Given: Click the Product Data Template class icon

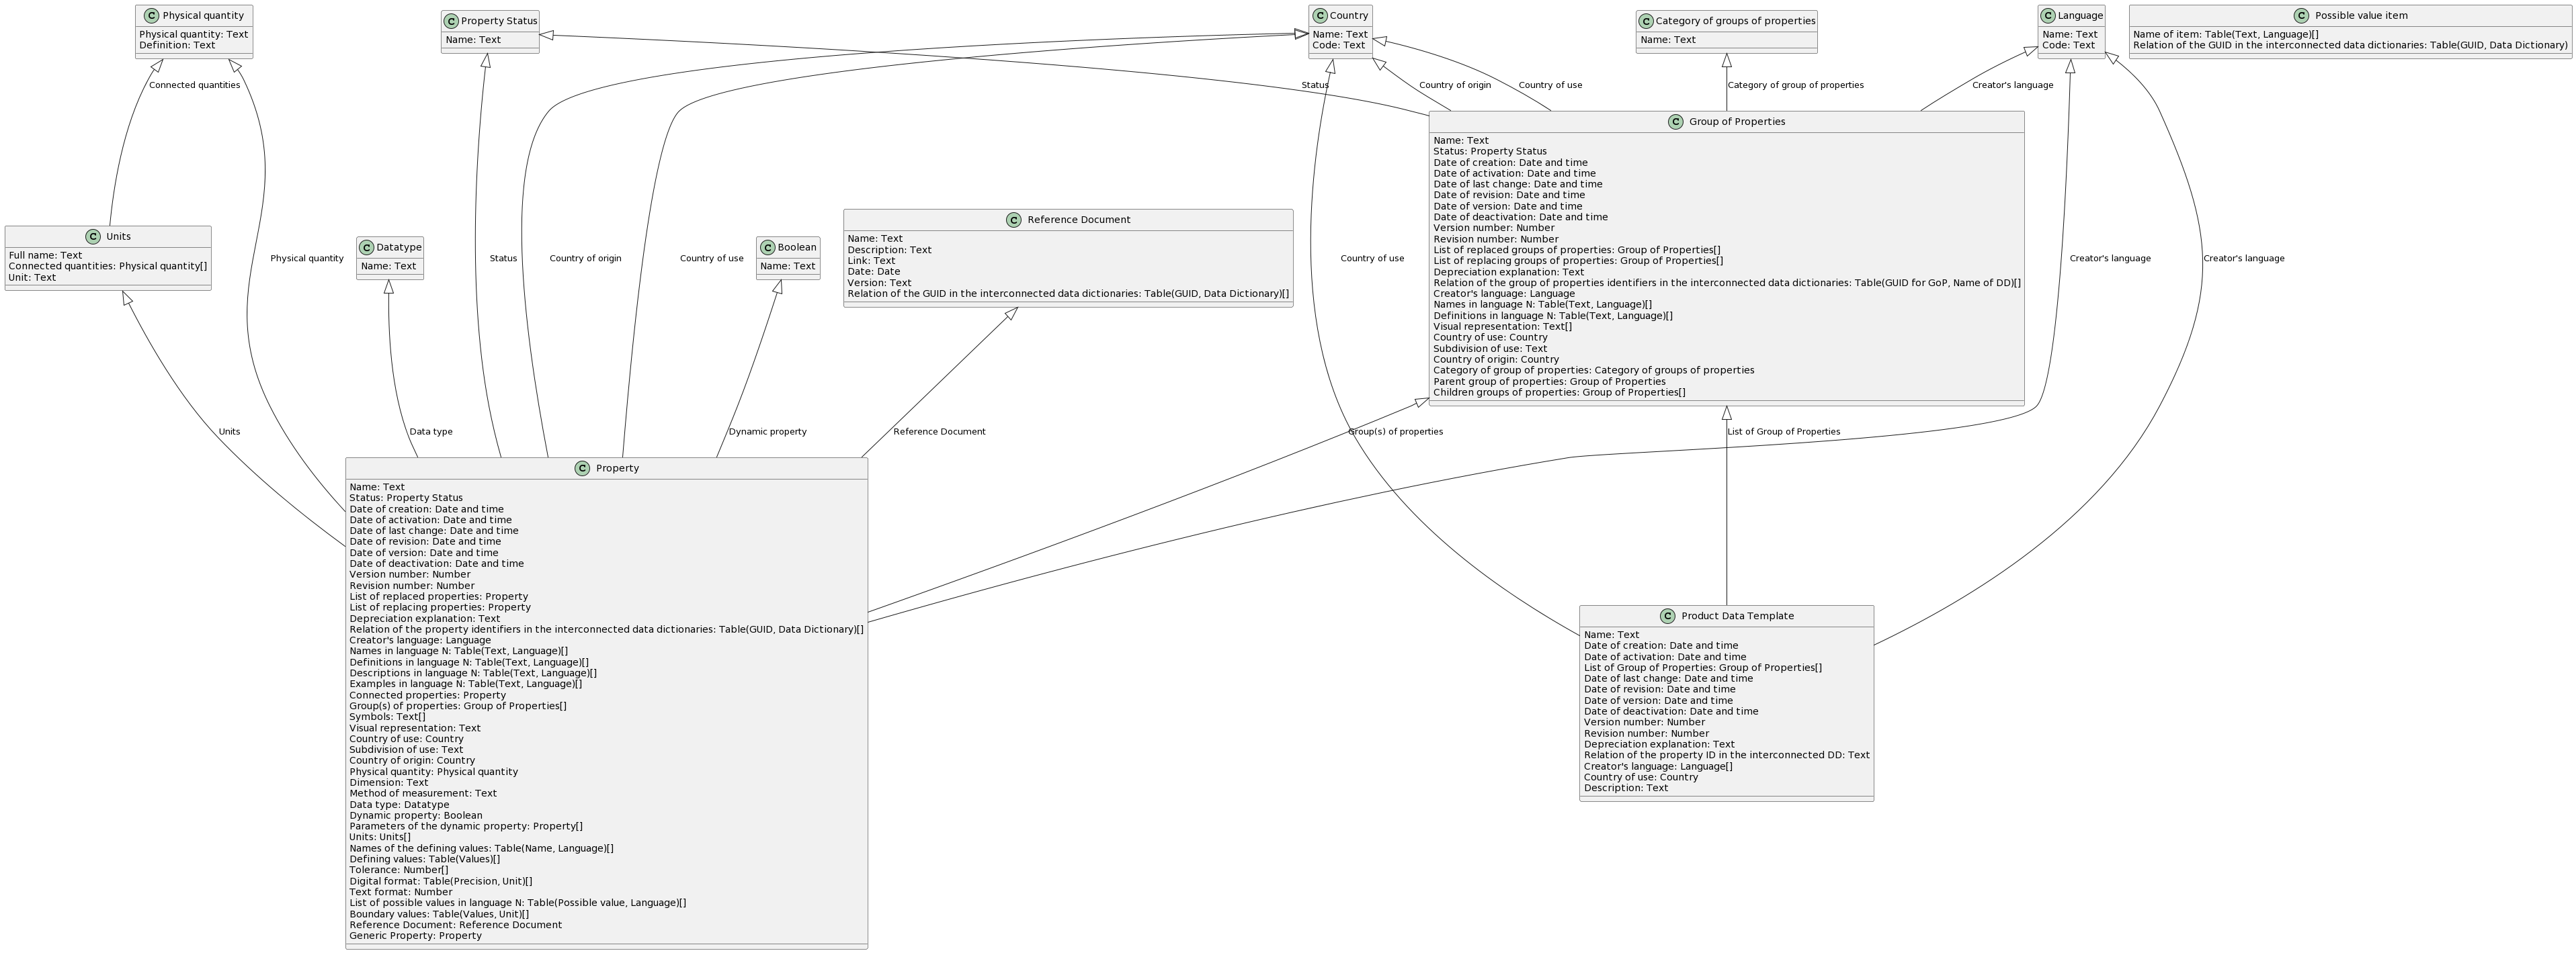Looking at the screenshot, I should 1668,617.
